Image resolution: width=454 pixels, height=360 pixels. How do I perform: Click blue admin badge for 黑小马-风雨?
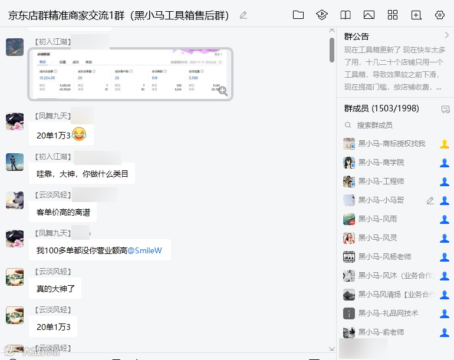445,219
